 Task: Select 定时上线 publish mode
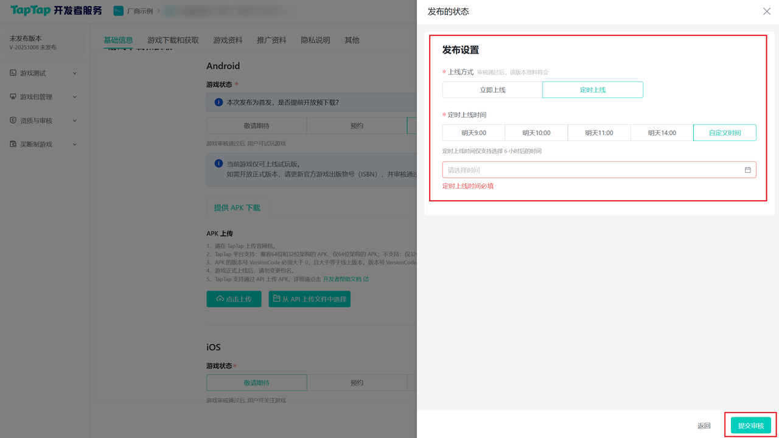(x=592, y=90)
